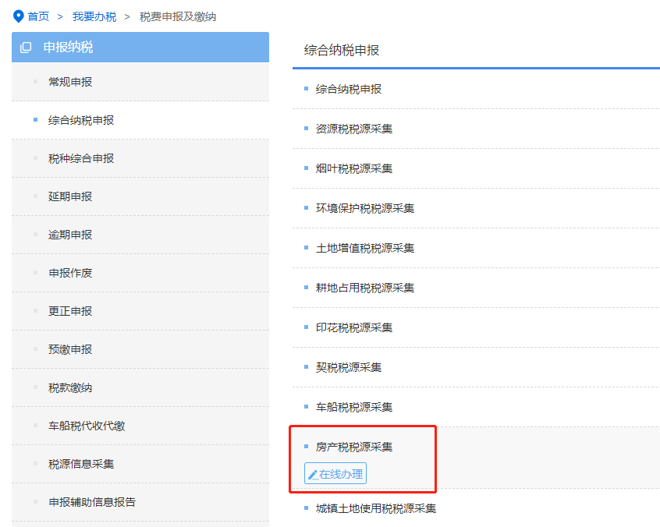Screen dimensions: 660x527
Task: Open 我要办税 breadcrumb link
Action: coord(94,16)
